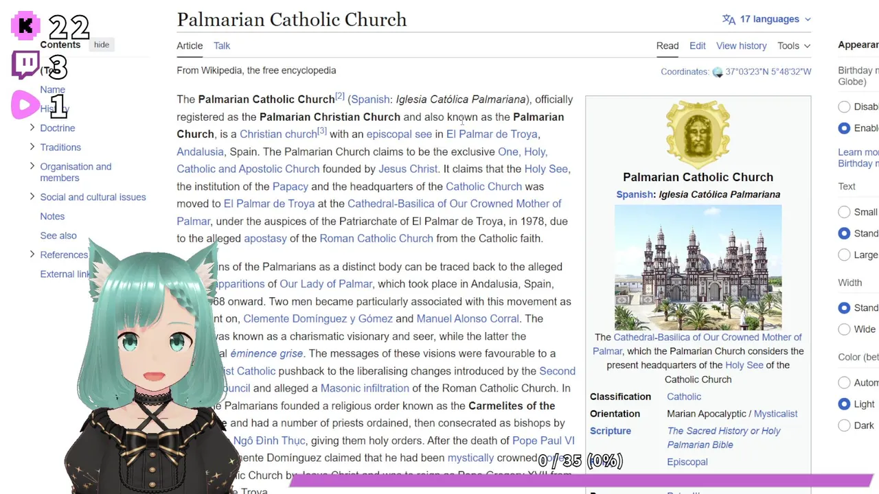
Task: Follow the éminence grise link
Action: pos(266,354)
